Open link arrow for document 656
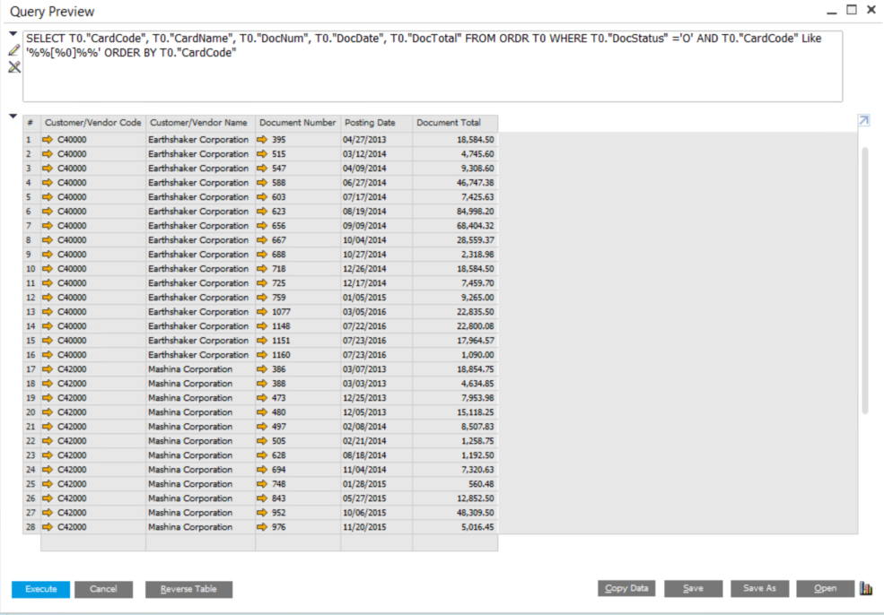Screen dimensions: 884x615 (261, 226)
